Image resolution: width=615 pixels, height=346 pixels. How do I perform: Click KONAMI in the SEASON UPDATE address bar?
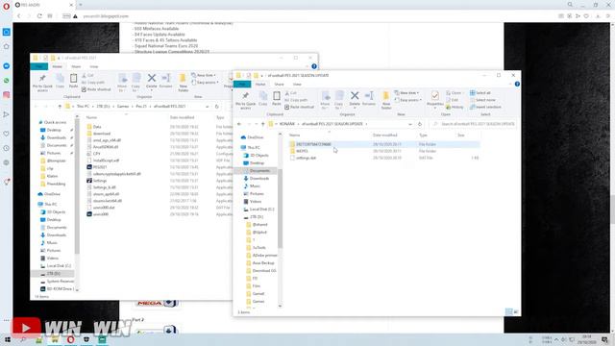click(x=287, y=124)
